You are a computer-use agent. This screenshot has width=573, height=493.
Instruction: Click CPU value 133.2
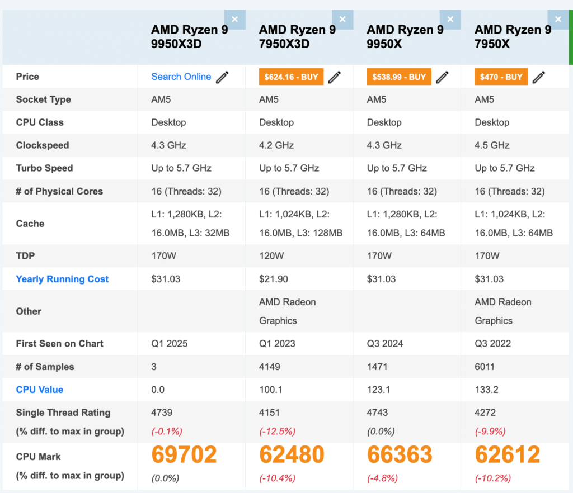[x=486, y=390]
